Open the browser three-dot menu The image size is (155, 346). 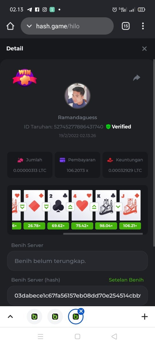click(x=143, y=26)
